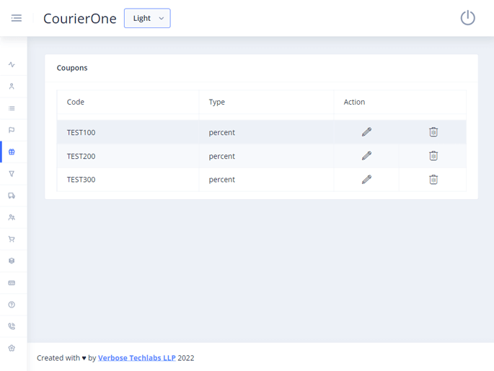The image size is (494, 371).
Task: Click the power logout icon
Action: pyautogui.click(x=467, y=18)
